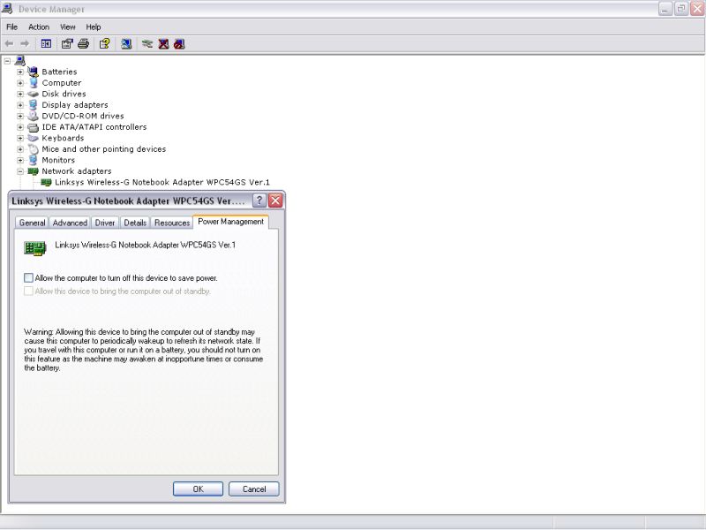Click the Back arrow in toolbar
This screenshot has width=706, height=530.
(x=9, y=43)
